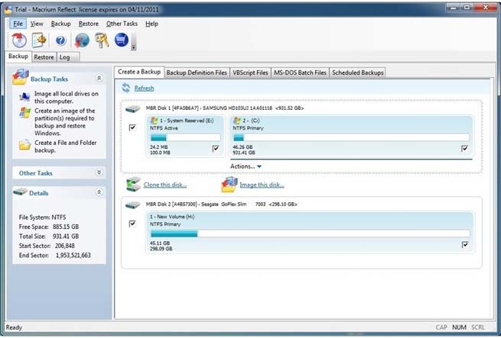Click the create rescue CD toolbar icon
Viewport: 501px width, 338px height.
(19, 40)
